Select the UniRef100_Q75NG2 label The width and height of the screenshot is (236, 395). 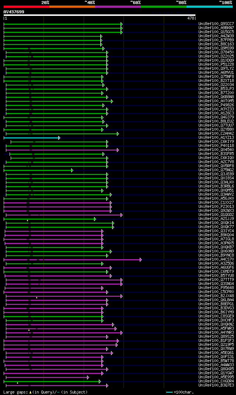click(x=216, y=170)
